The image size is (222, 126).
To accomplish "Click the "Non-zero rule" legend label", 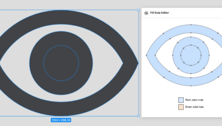I will pyautogui.click(x=194, y=100).
